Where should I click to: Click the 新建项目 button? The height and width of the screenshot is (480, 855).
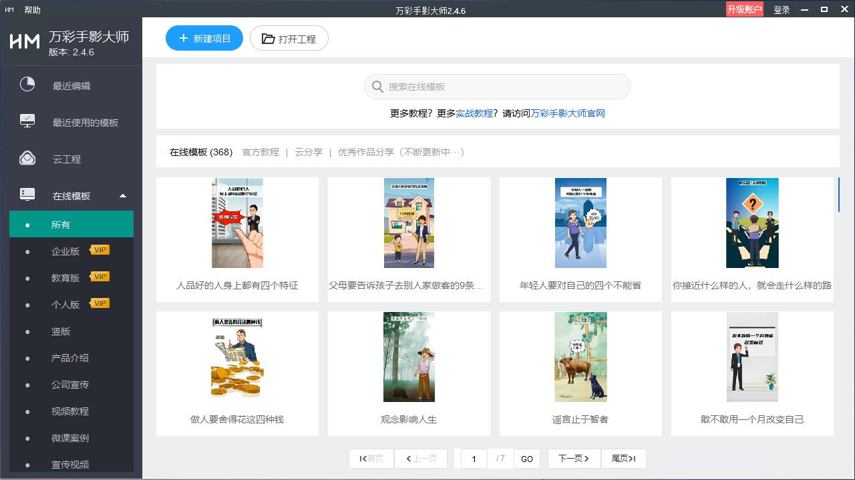tap(204, 38)
